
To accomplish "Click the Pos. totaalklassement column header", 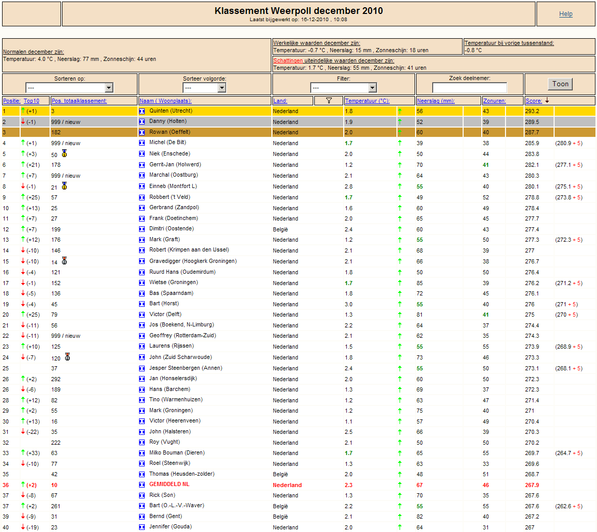I will tap(79, 101).
